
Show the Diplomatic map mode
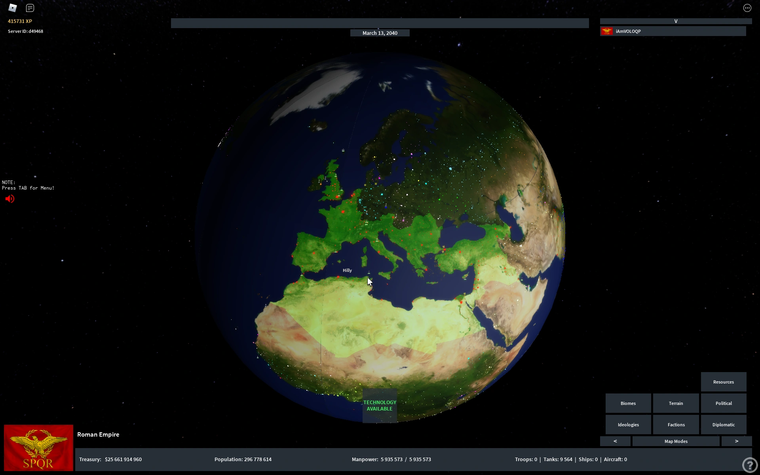(723, 425)
